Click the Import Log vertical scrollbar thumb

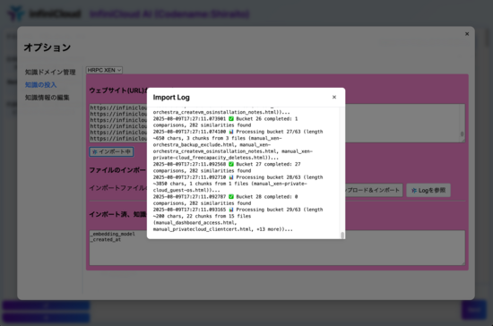(x=342, y=235)
